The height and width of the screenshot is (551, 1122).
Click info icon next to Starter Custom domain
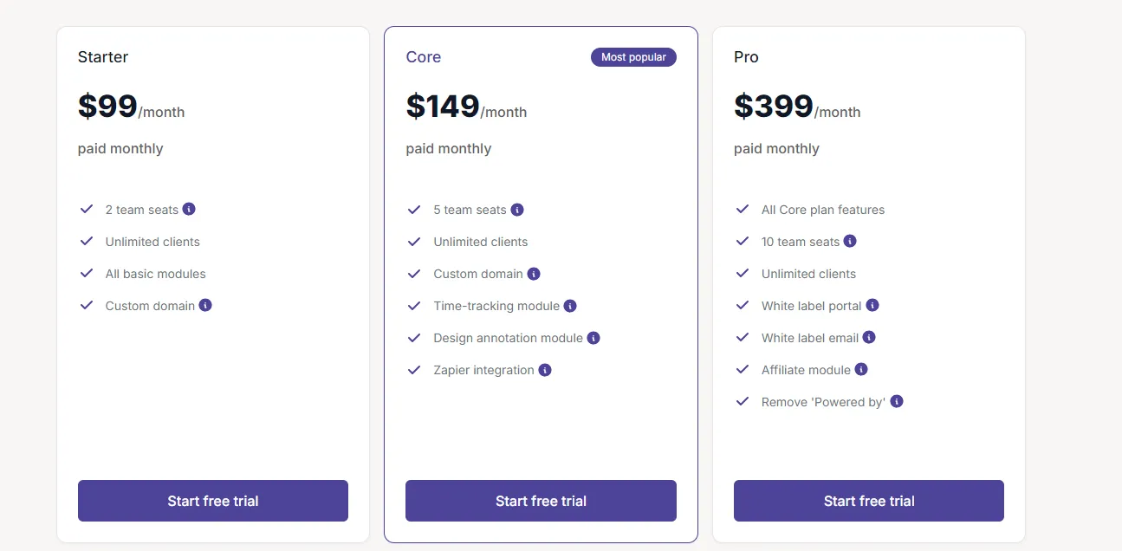pos(205,305)
